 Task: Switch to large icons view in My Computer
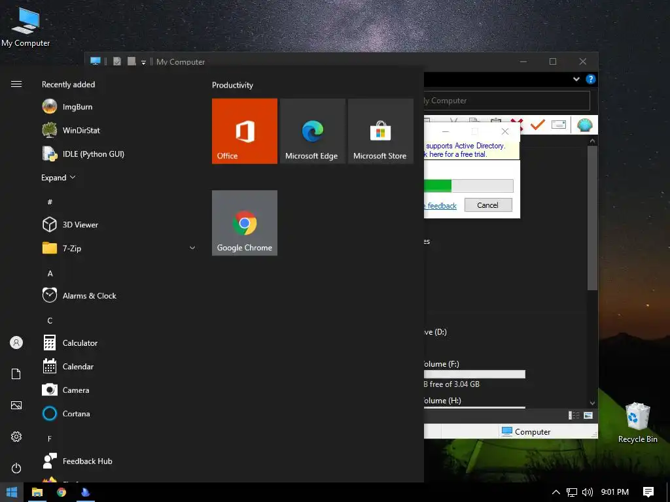(x=588, y=415)
